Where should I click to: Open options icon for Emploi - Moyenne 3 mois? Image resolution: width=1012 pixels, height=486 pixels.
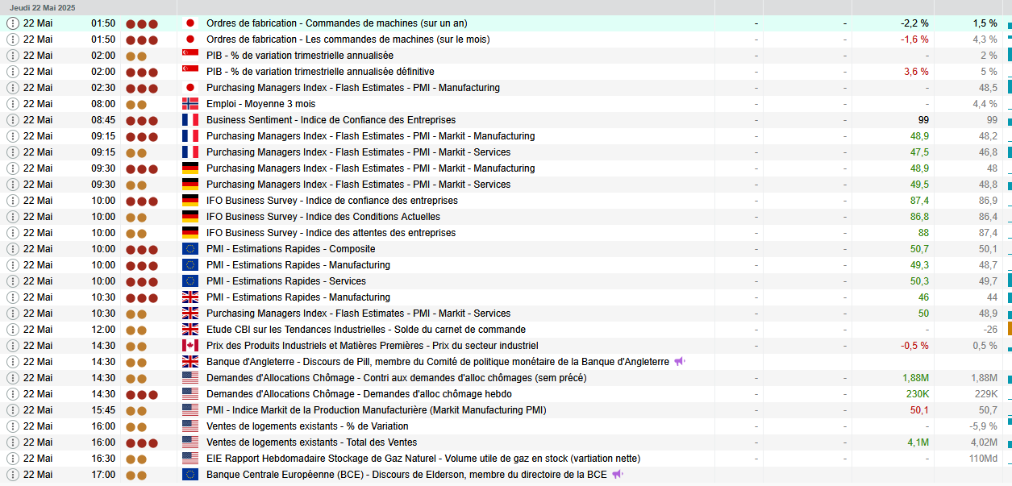point(12,104)
